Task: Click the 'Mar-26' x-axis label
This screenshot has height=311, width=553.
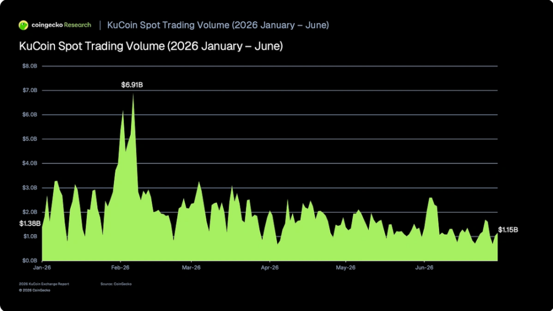Action: pos(191,268)
